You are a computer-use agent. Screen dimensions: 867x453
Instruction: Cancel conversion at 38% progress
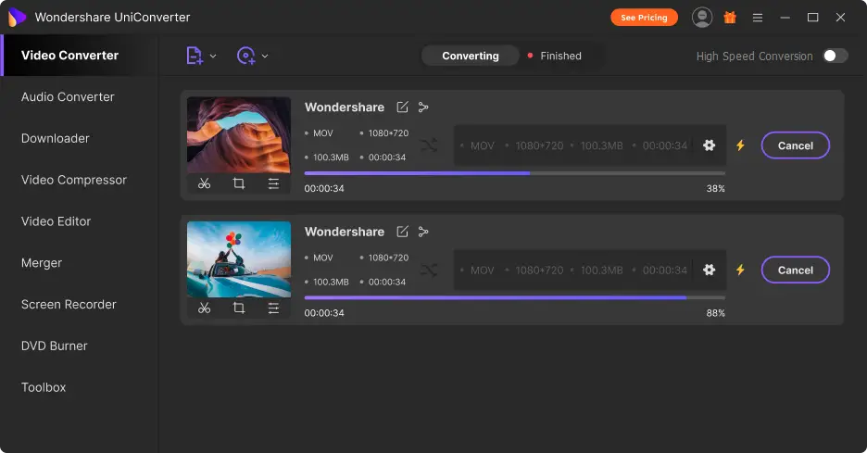pyautogui.click(x=795, y=145)
